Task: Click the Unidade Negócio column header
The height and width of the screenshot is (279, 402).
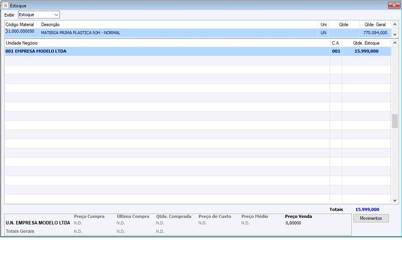Action: (22, 43)
